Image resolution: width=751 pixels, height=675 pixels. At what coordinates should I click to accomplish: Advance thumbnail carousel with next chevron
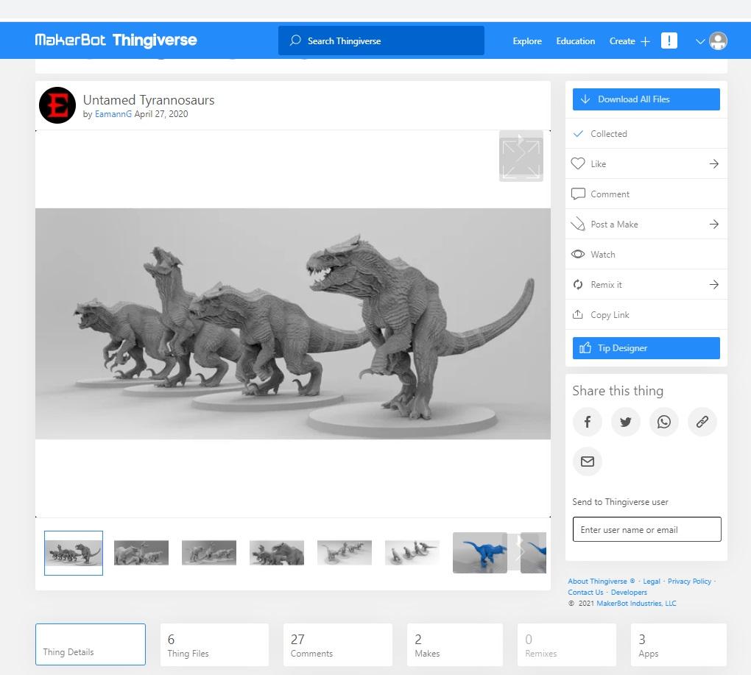(x=520, y=552)
